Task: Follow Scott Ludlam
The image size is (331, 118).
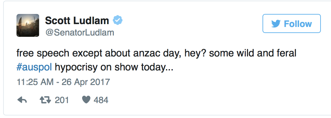Action: 291,24
